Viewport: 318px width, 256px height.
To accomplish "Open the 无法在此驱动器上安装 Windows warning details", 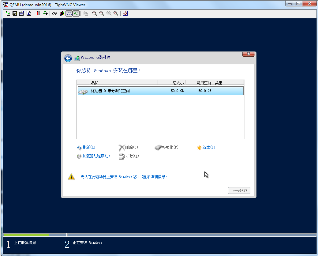I will 124,177.
